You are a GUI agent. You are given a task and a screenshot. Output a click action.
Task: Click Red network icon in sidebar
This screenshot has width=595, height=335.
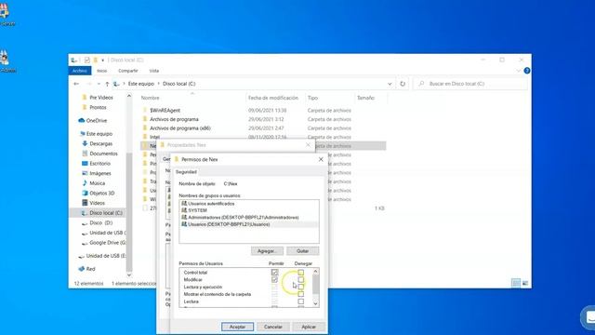pyautogui.click(x=81, y=269)
